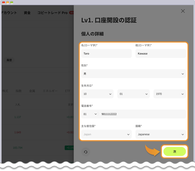Click the 変更 column header

[x=71, y=105]
